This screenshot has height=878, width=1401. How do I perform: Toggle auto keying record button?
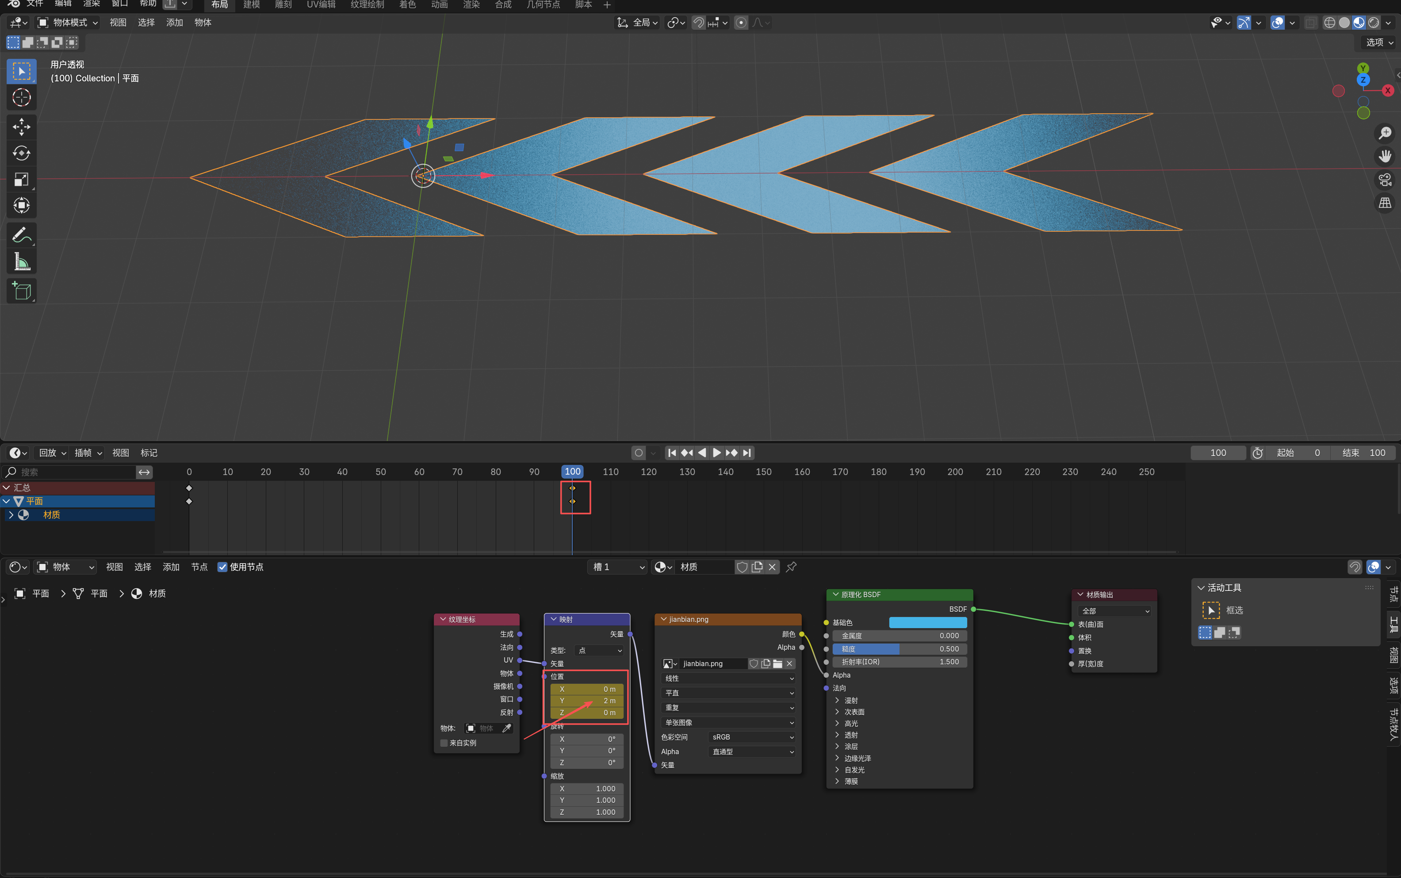pyautogui.click(x=639, y=453)
